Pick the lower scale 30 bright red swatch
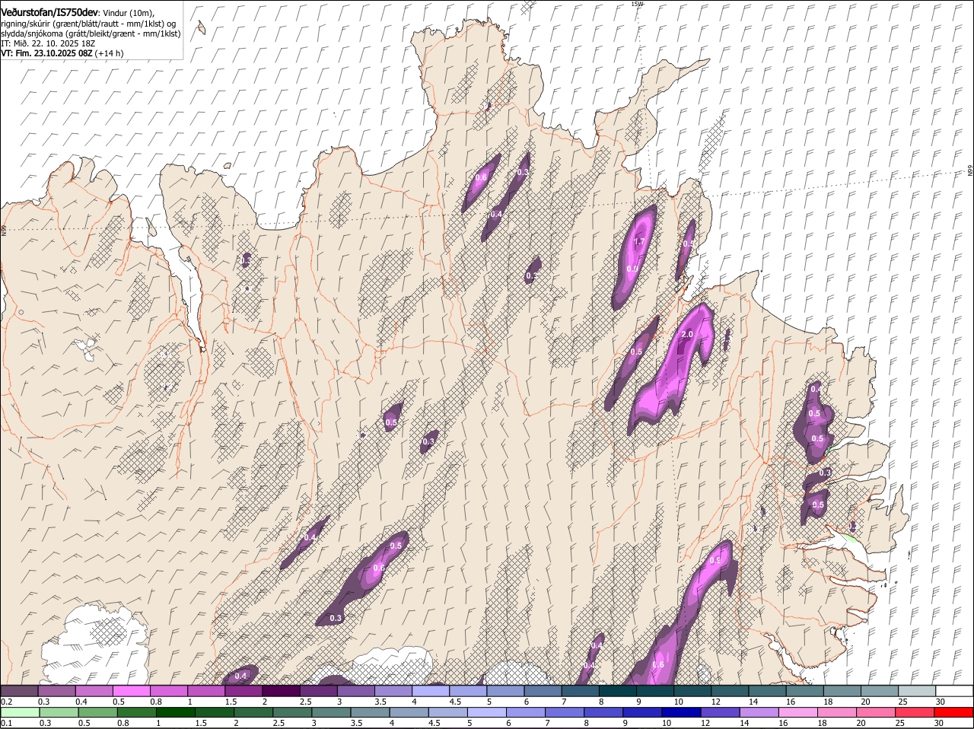 coord(953,713)
